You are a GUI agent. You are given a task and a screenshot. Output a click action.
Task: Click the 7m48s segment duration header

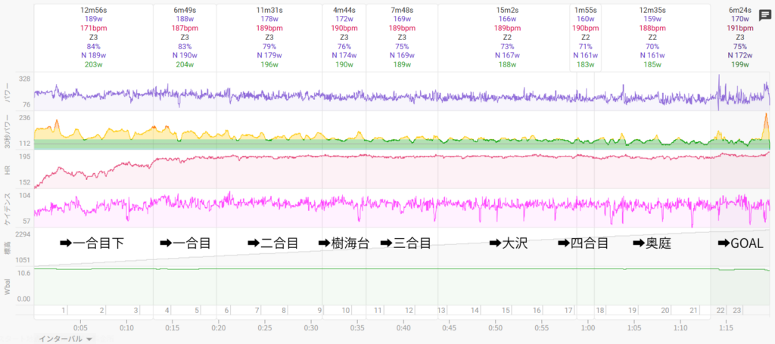402,10
